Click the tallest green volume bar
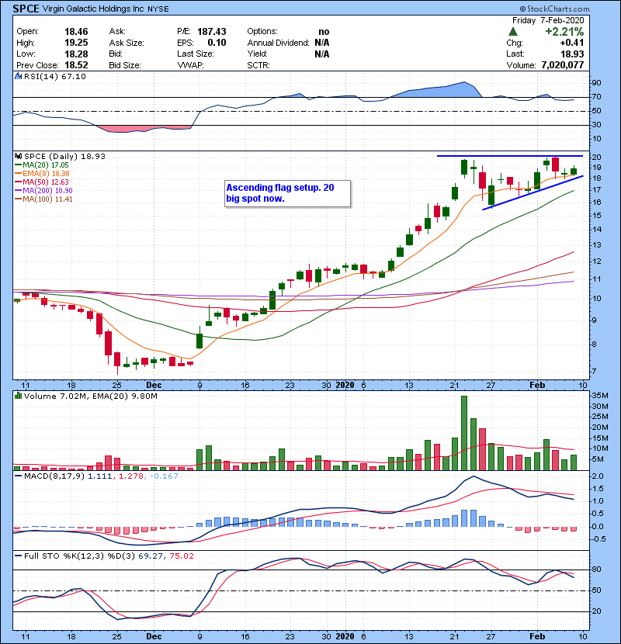Viewport: 621px width, 644px height. [x=464, y=433]
